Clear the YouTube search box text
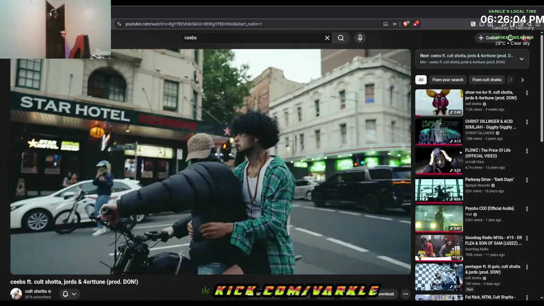The width and height of the screenshot is (544, 306). click(x=327, y=38)
